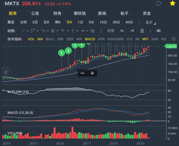Select the 分时 intraday view
The height and width of the screenshot is (146, 179).
click(x=23, y=22)
